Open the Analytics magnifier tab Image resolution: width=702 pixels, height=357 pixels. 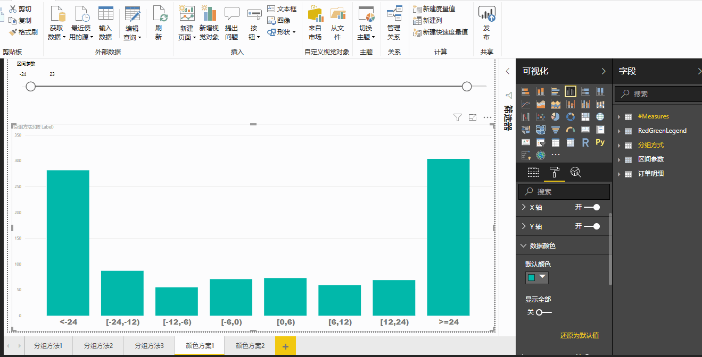575,172
